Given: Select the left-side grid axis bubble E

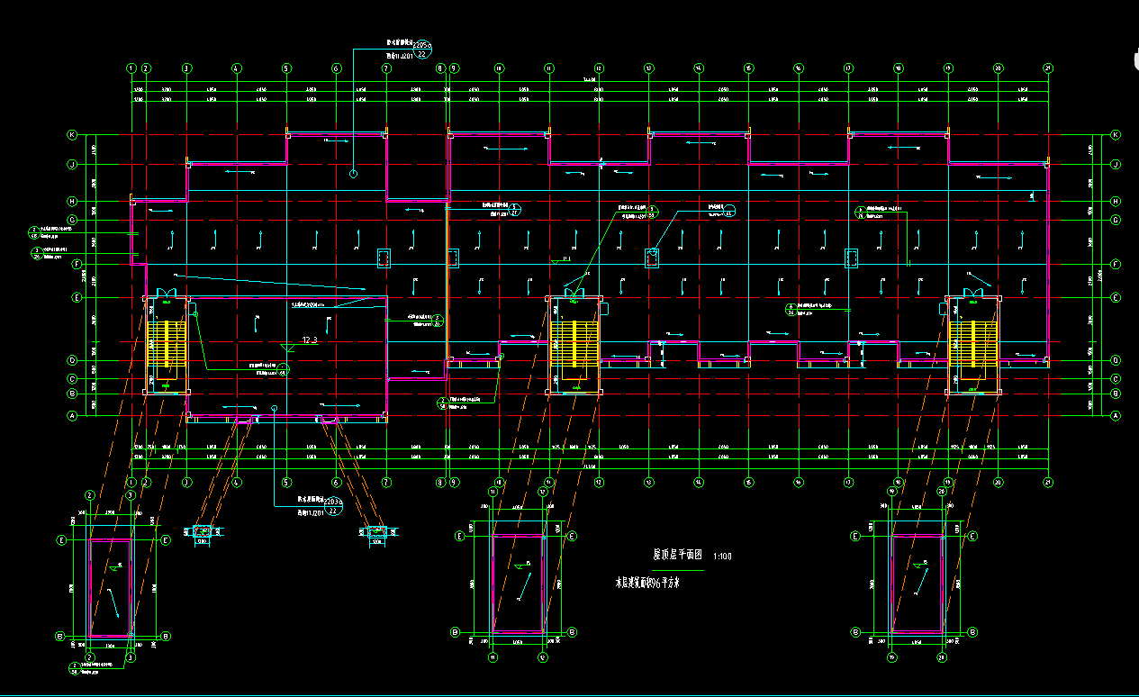Looking at the screenshot, I should (x=77, y=297).
